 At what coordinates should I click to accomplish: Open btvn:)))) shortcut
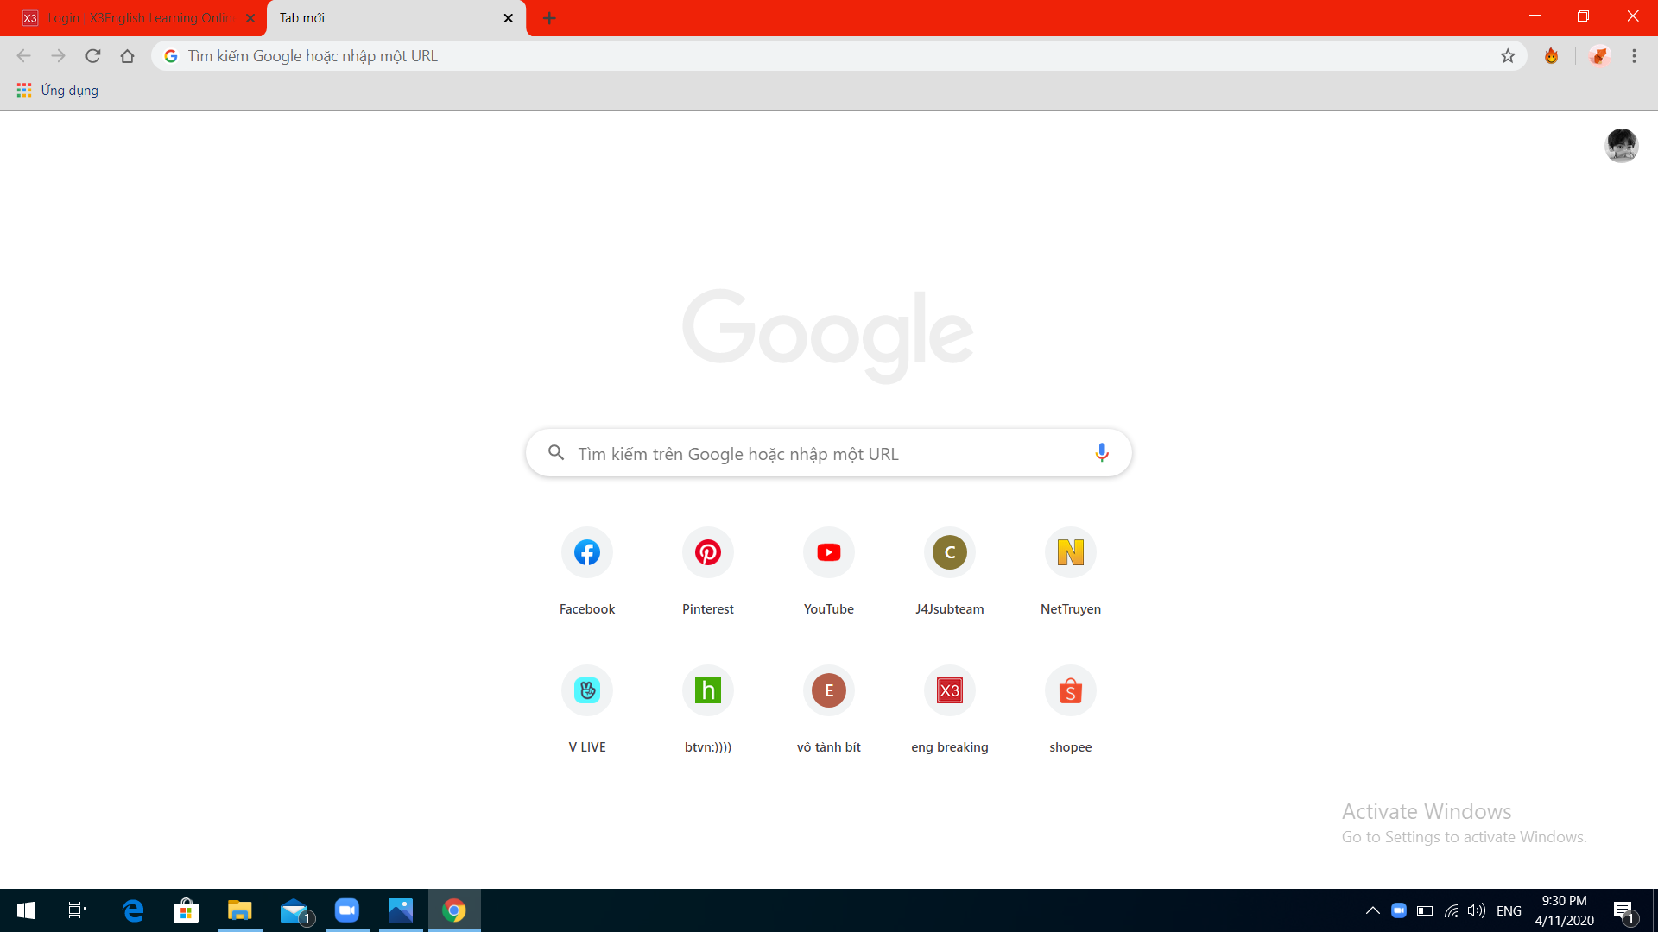pyautogui.click(x=707, y=690)
